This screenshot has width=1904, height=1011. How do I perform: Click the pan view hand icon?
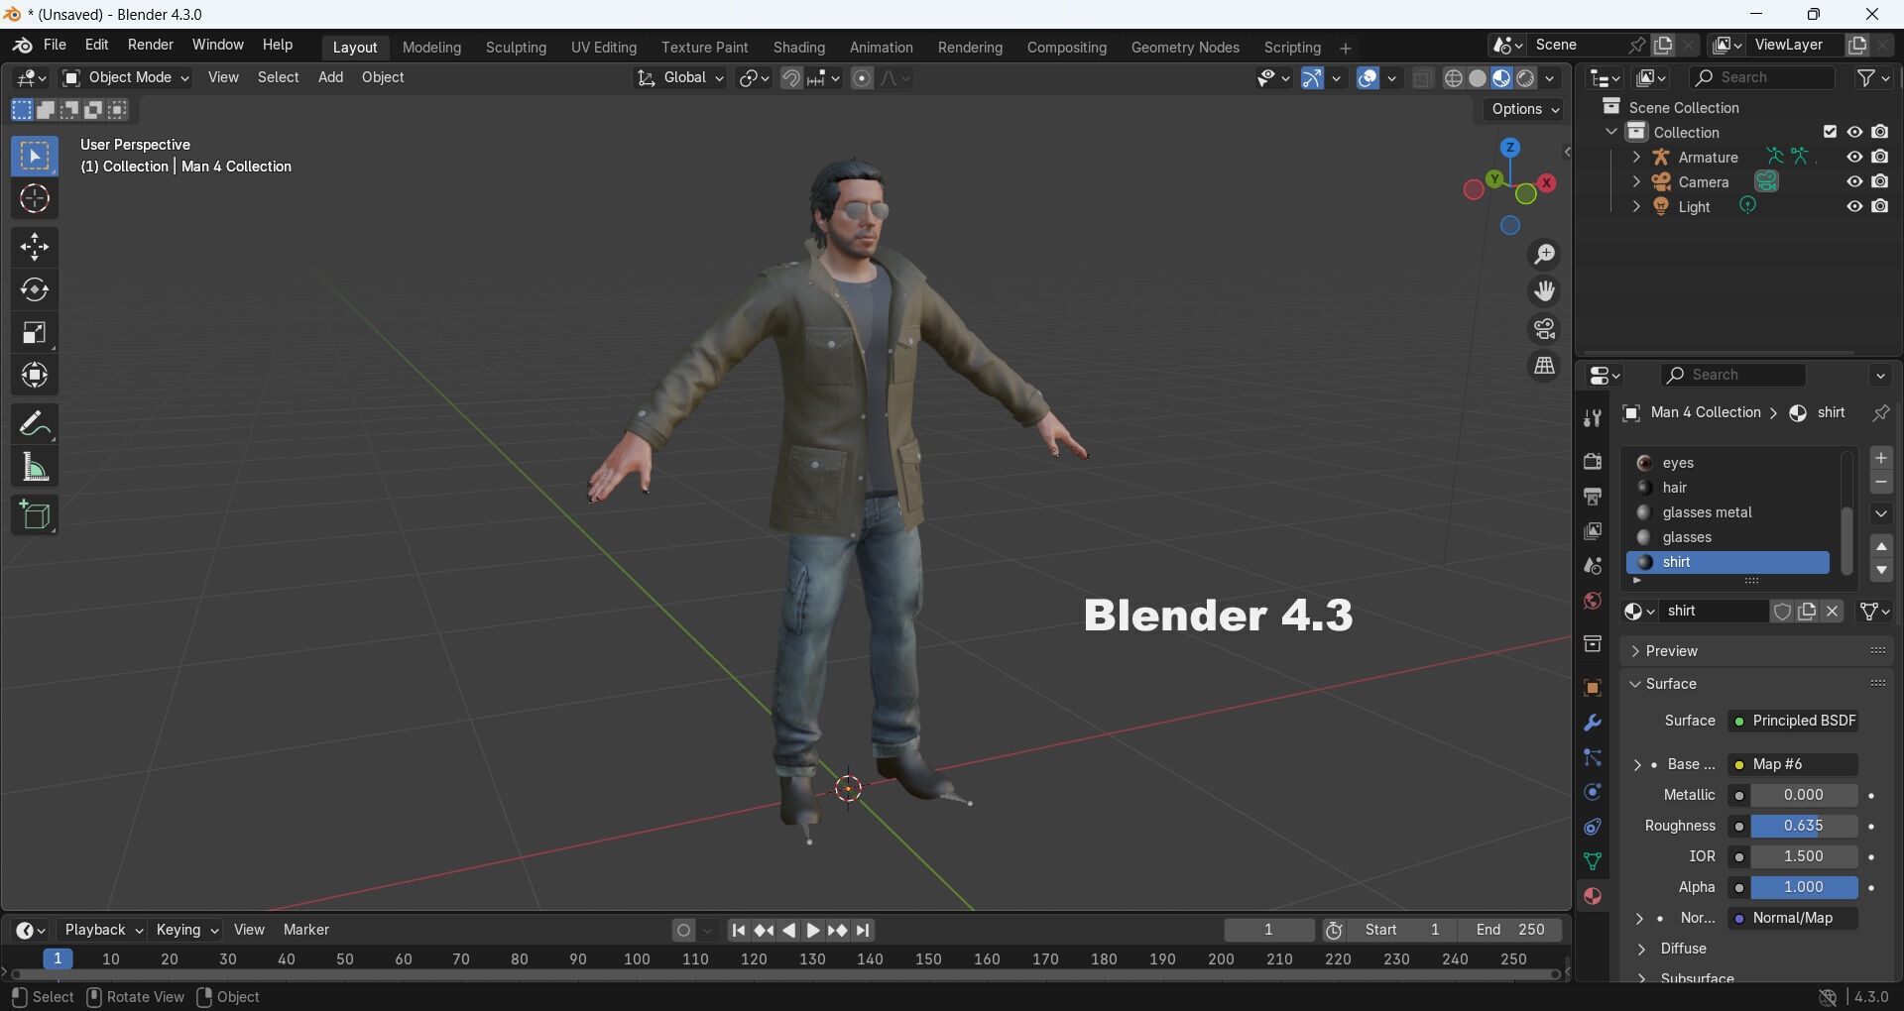tap(1544, 291)
